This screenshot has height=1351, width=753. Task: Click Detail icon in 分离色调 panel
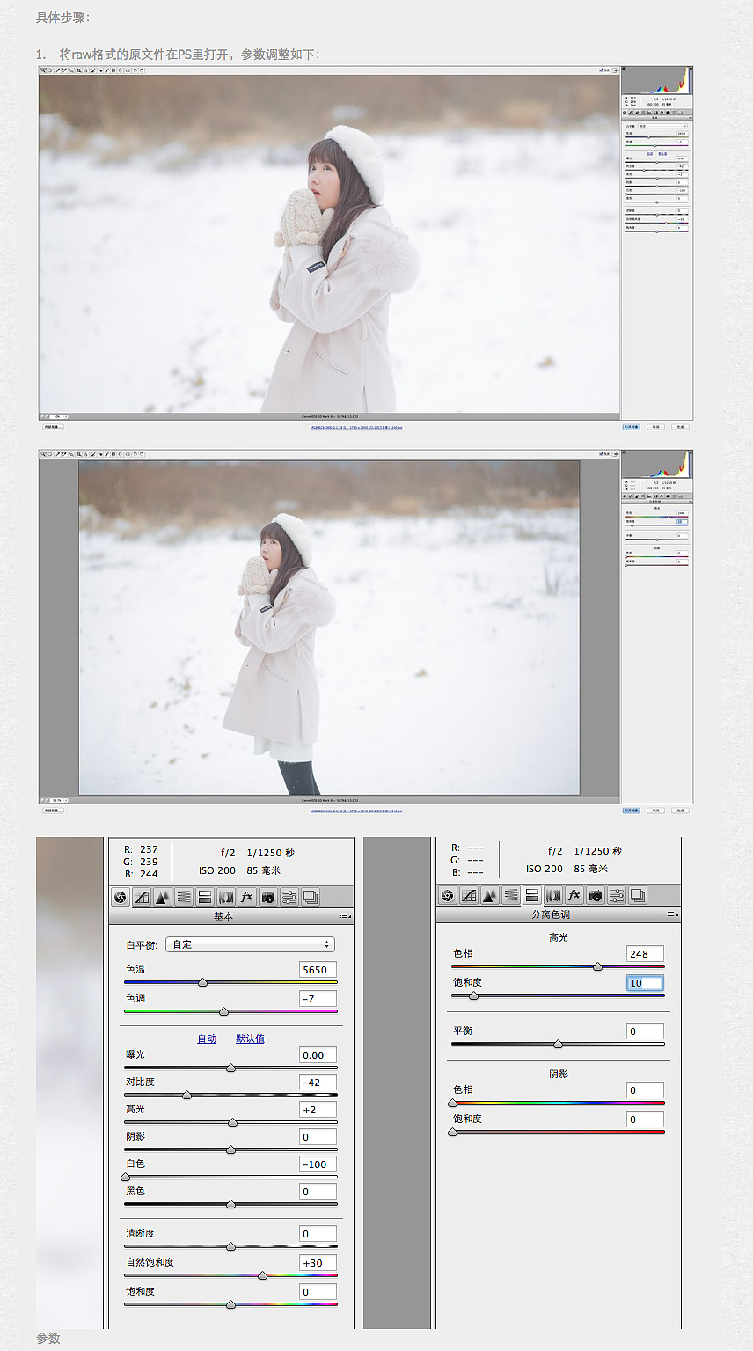click(490, 895)
